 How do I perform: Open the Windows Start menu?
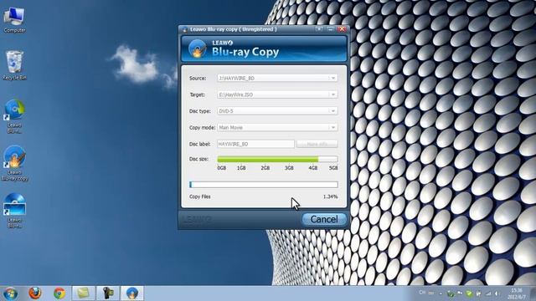(x=11, y=293)
